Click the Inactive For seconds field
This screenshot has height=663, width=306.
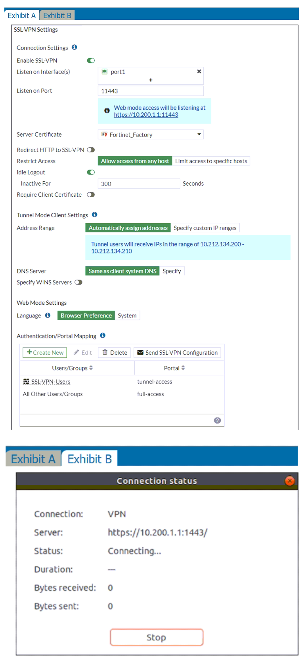(139, 184)
